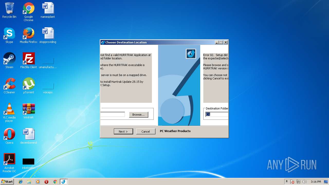Viewport: 329px width, 185px height.
Task: Launch CCleaner desktop shortcut
Action: click(x=9, y=86)
